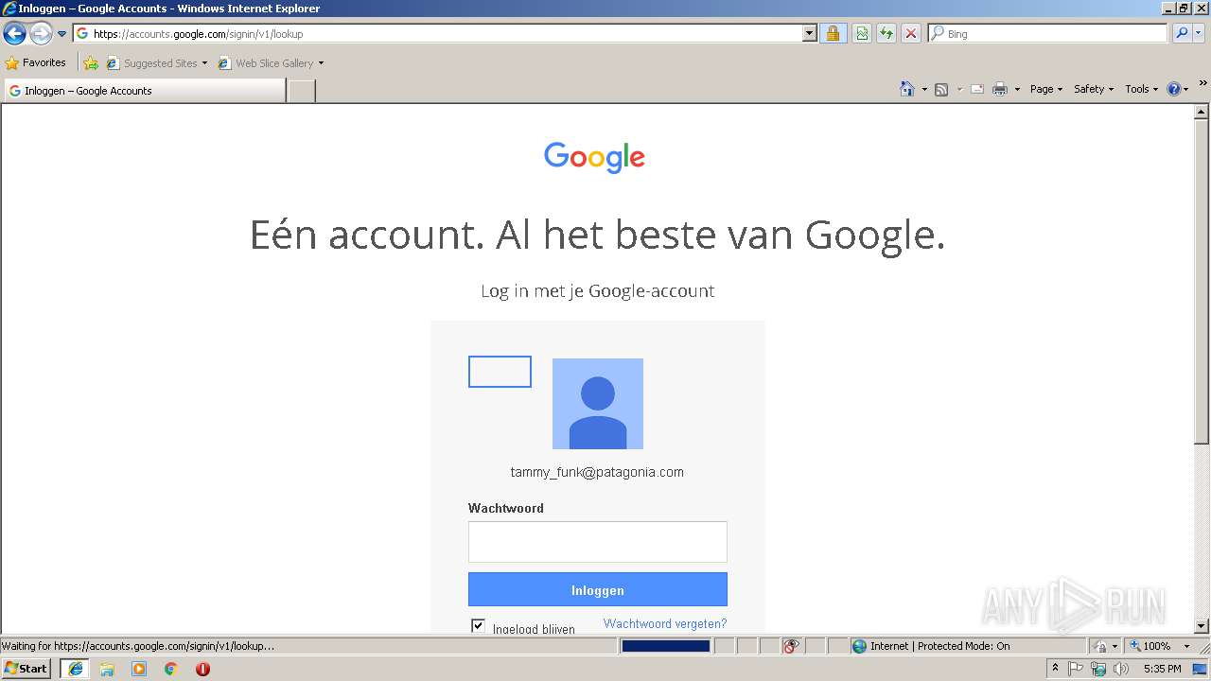Open the Opera taskbar icon

(x=202, y=669)
